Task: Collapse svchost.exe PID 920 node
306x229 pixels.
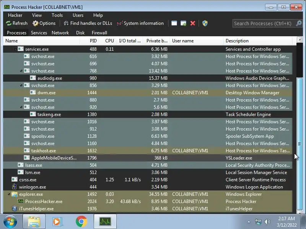Action: tap(21, 107)
